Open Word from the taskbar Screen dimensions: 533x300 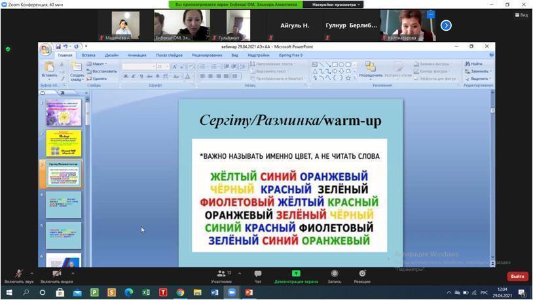tap(215, 292)
